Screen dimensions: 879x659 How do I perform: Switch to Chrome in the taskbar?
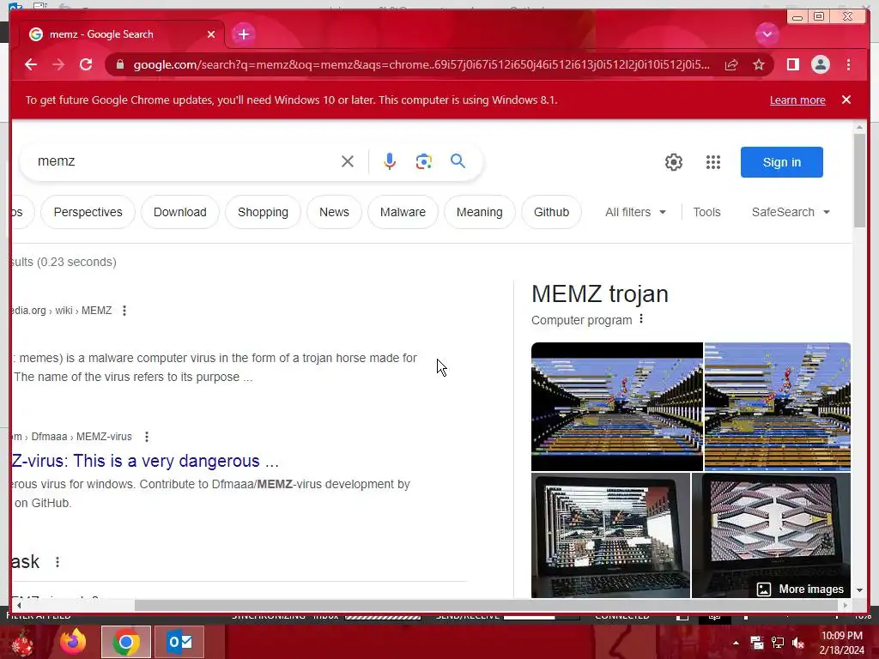126,642
